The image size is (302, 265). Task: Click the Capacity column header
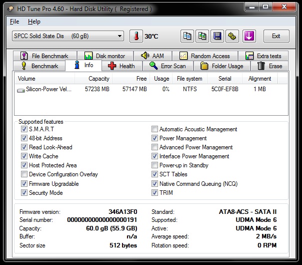[98, 79]
